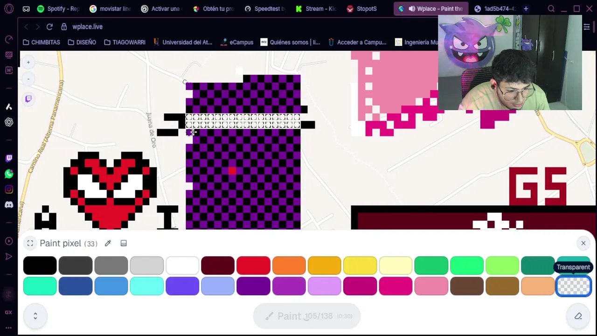Switch to the Activar una tab

(x=162, y=8)
